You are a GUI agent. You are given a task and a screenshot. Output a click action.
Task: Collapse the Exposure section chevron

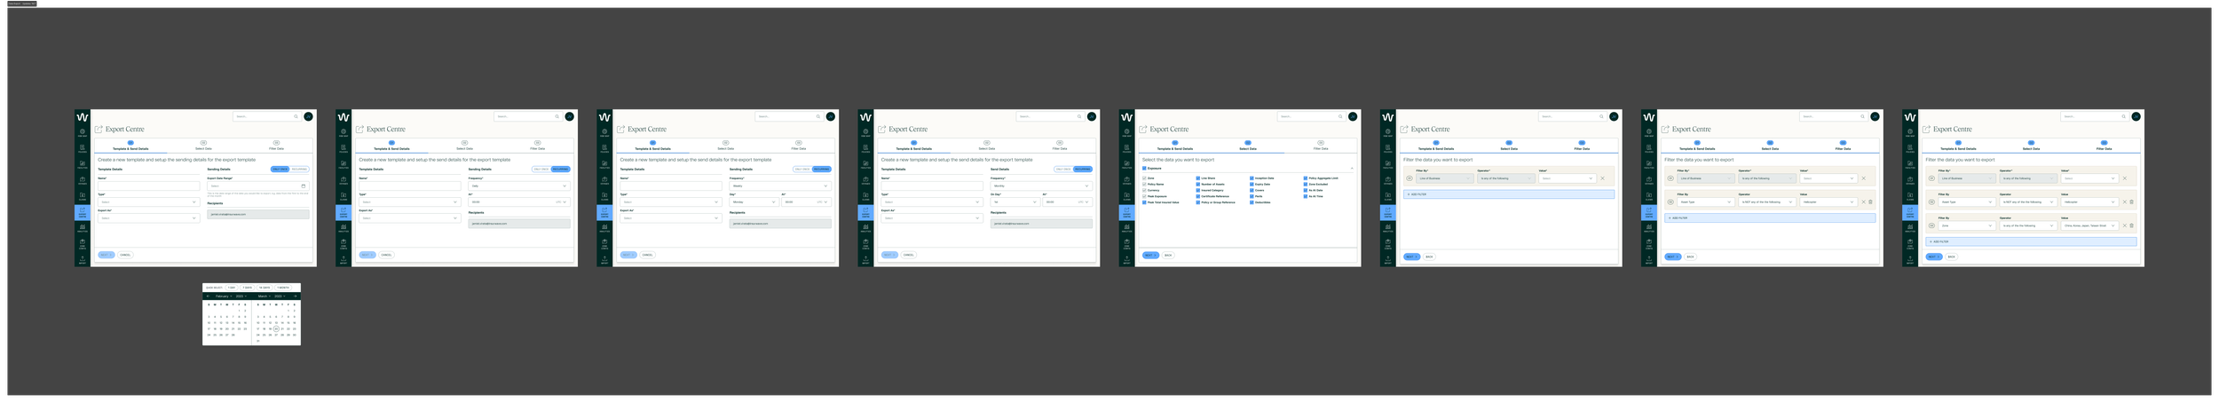[1352, 168]
